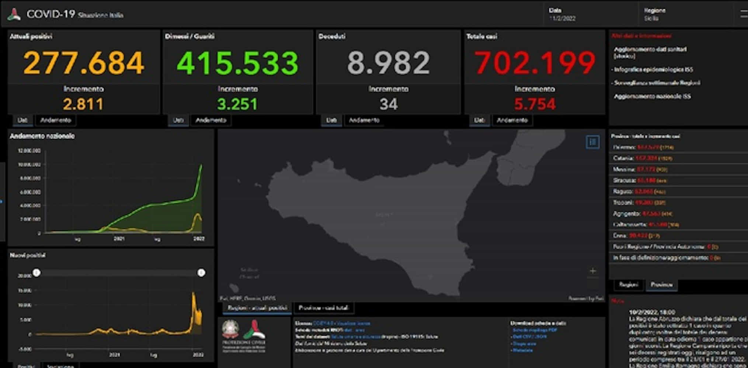Toggle the map legend icon

click(592, 142)
